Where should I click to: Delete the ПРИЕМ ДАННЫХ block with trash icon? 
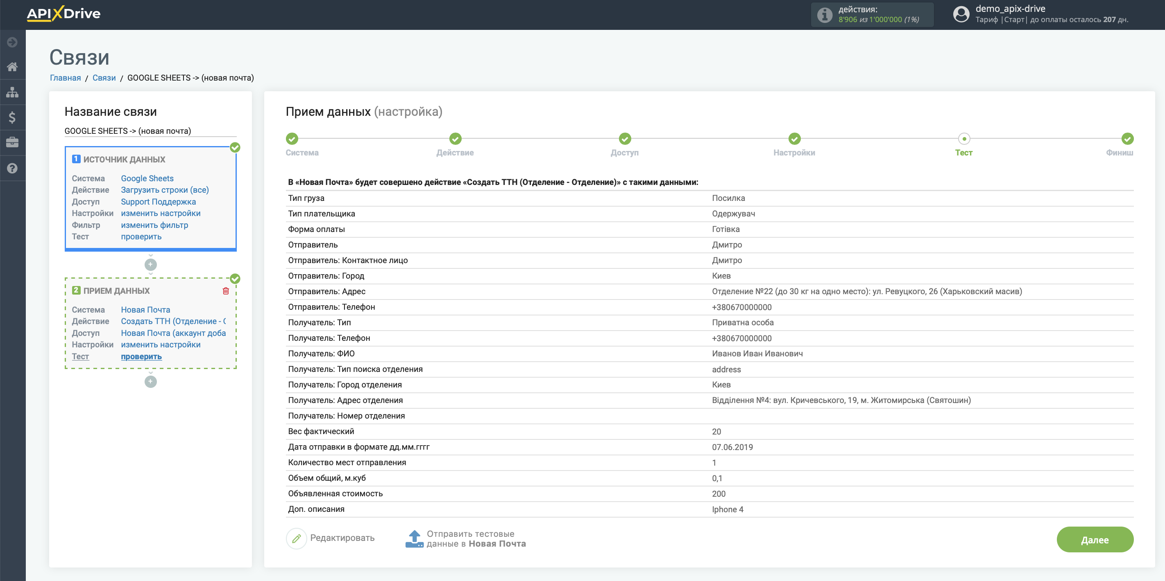pyautogui.click(x=226, y=291)
